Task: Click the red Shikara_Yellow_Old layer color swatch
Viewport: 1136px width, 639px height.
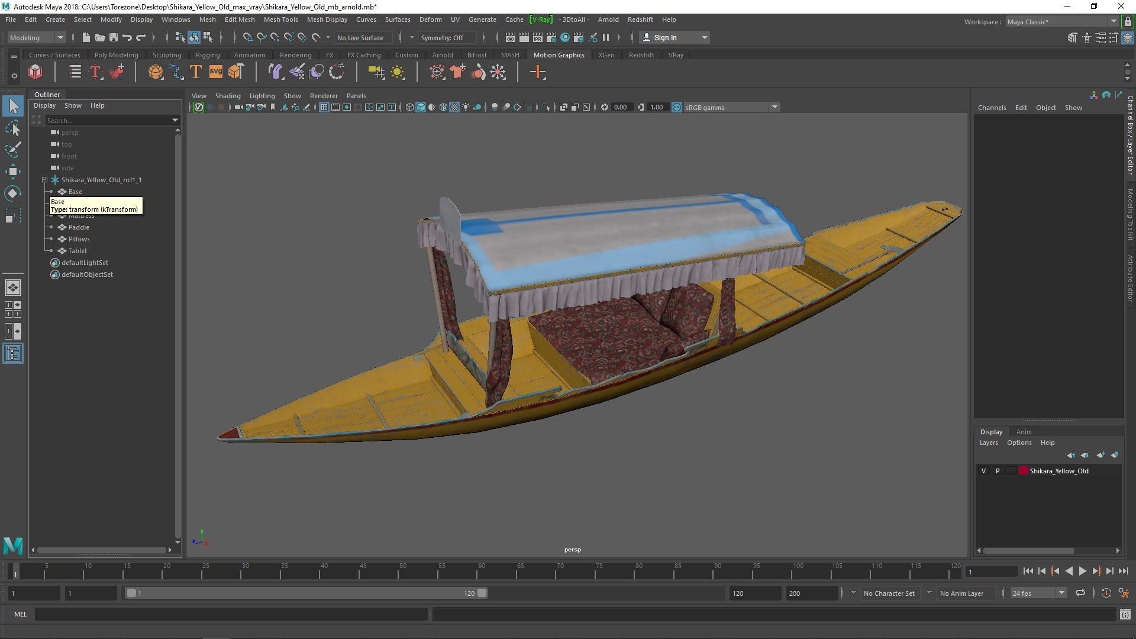Action: coord(1023,471)
